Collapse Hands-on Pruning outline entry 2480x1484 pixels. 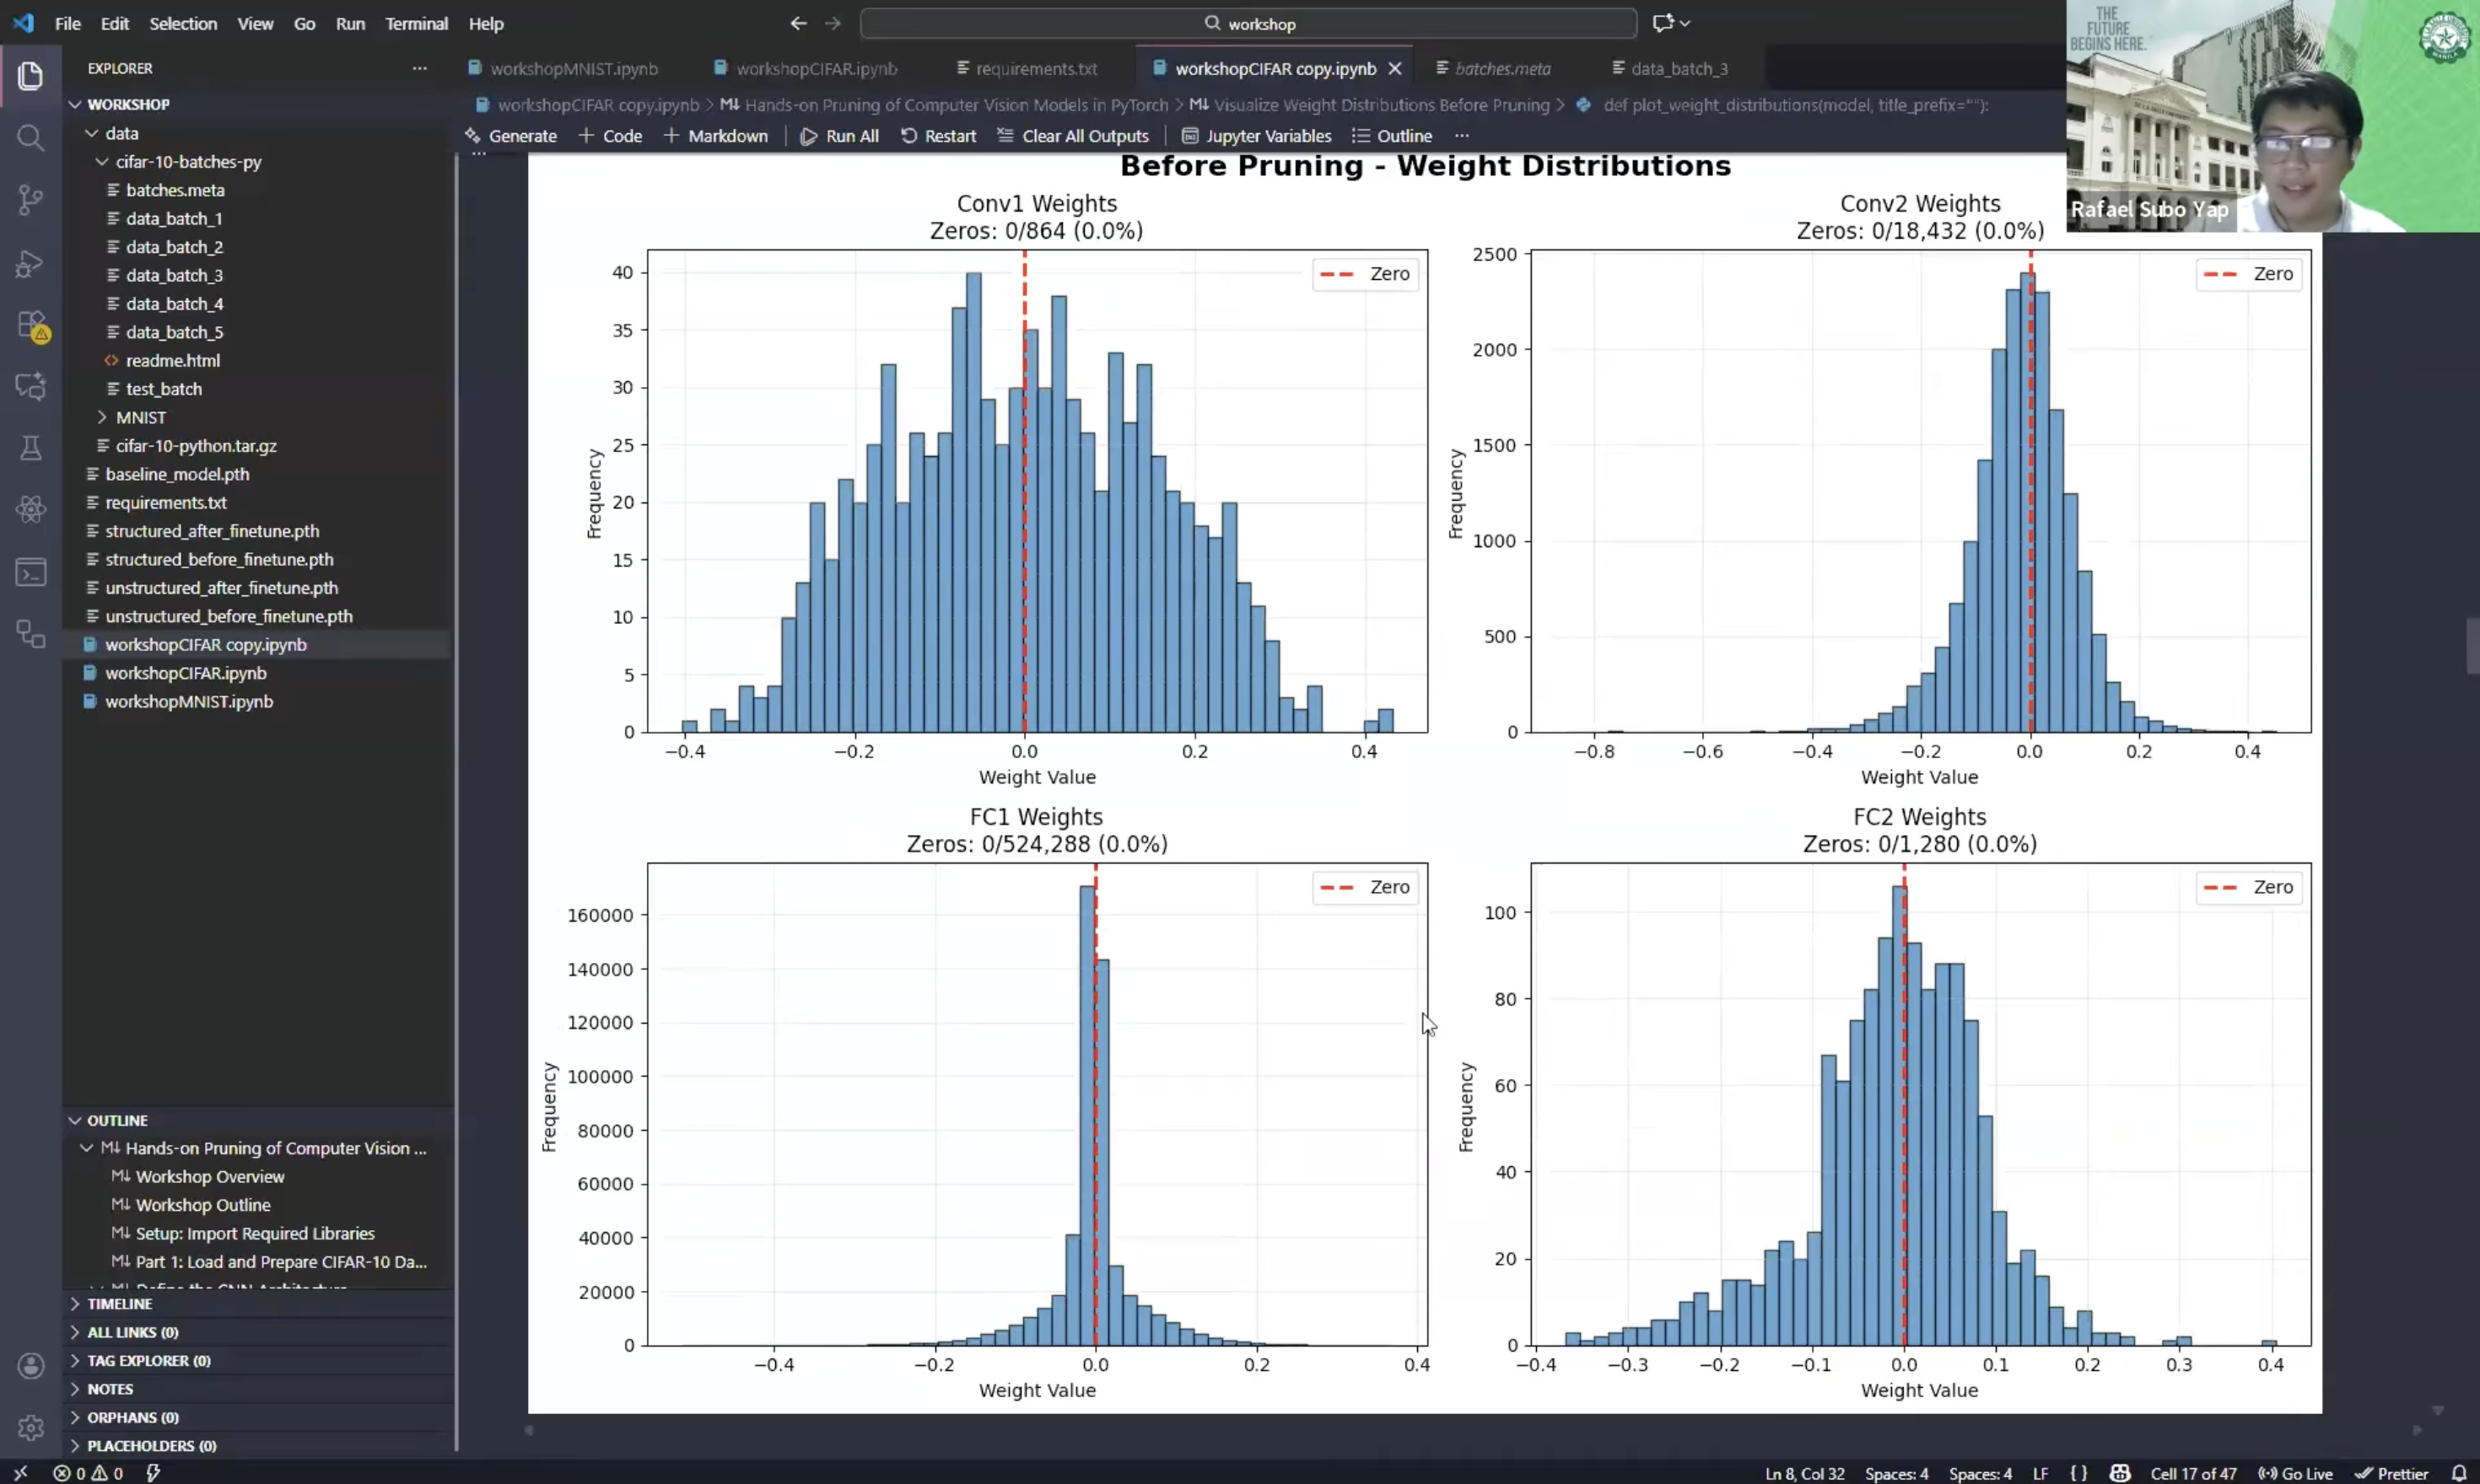pos(87,1148)
